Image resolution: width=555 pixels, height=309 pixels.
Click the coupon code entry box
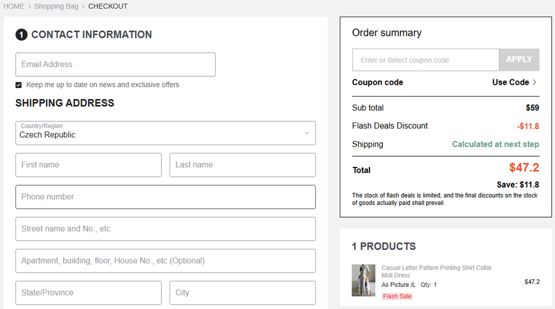tap(425, 60)
